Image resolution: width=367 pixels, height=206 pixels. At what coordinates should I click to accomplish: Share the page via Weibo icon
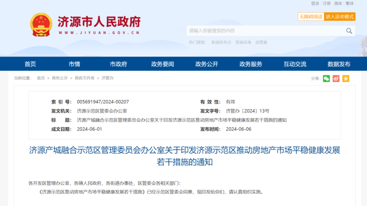tap(336, 79)
